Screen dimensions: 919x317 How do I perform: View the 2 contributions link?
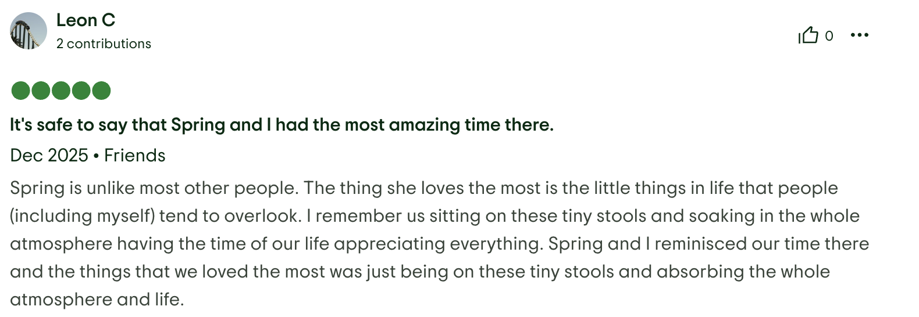click(104, 44)
